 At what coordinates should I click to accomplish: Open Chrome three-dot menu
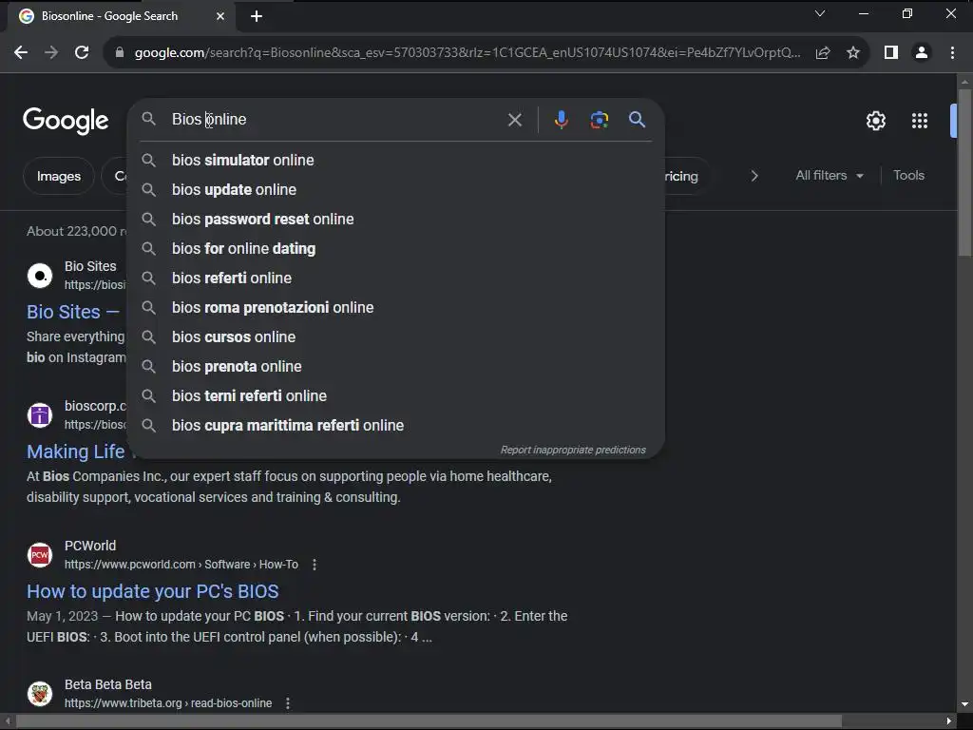[952, 53]
